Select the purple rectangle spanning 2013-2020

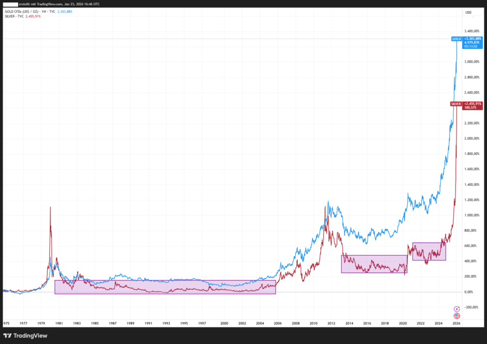coord(374,264)
